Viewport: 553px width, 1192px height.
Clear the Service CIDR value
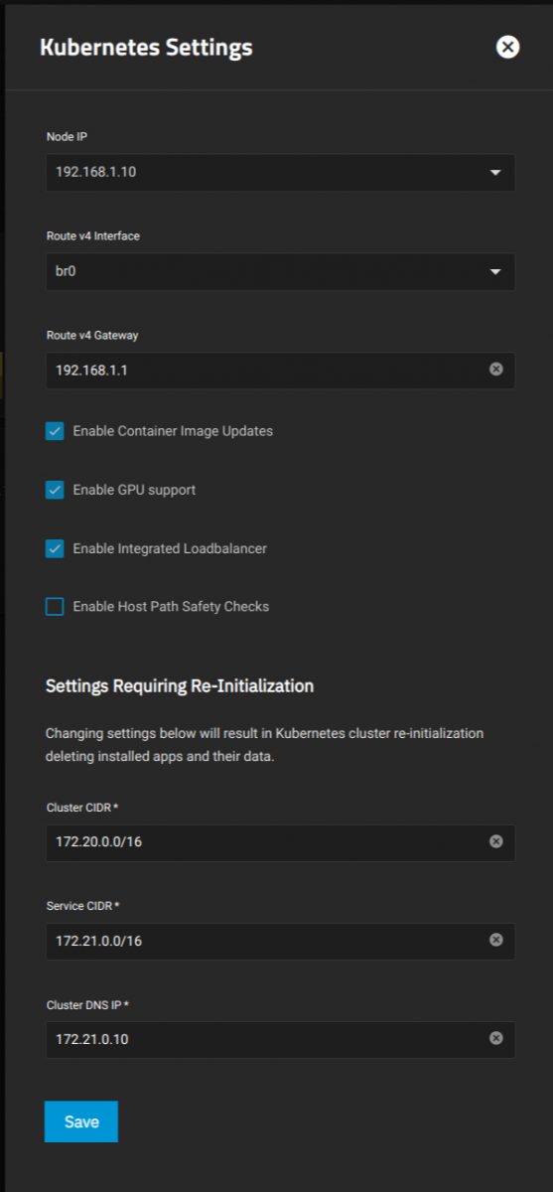click(x=496, y=940)
